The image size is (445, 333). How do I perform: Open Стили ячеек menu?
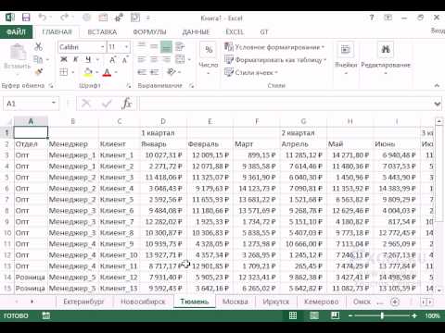[251, 73]
